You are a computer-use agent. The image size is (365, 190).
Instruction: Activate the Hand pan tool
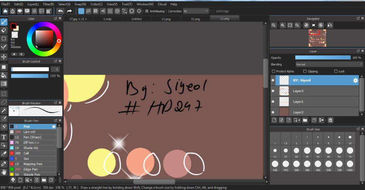click(x=4, y=172)
